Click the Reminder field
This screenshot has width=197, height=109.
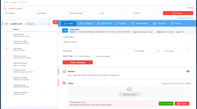(x=97, y=51)
